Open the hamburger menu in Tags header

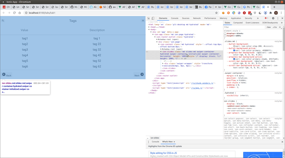(x=143, y=21)
